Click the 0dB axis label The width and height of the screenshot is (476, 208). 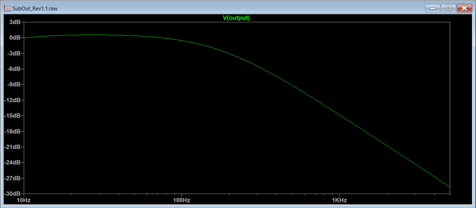click(15, 38)
